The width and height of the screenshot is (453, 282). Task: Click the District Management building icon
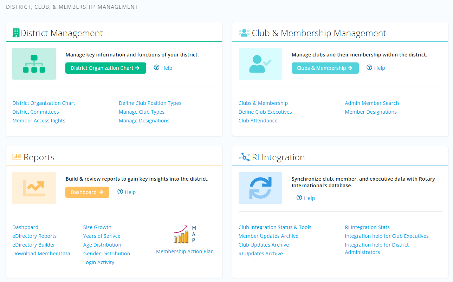tap(16, 33)
